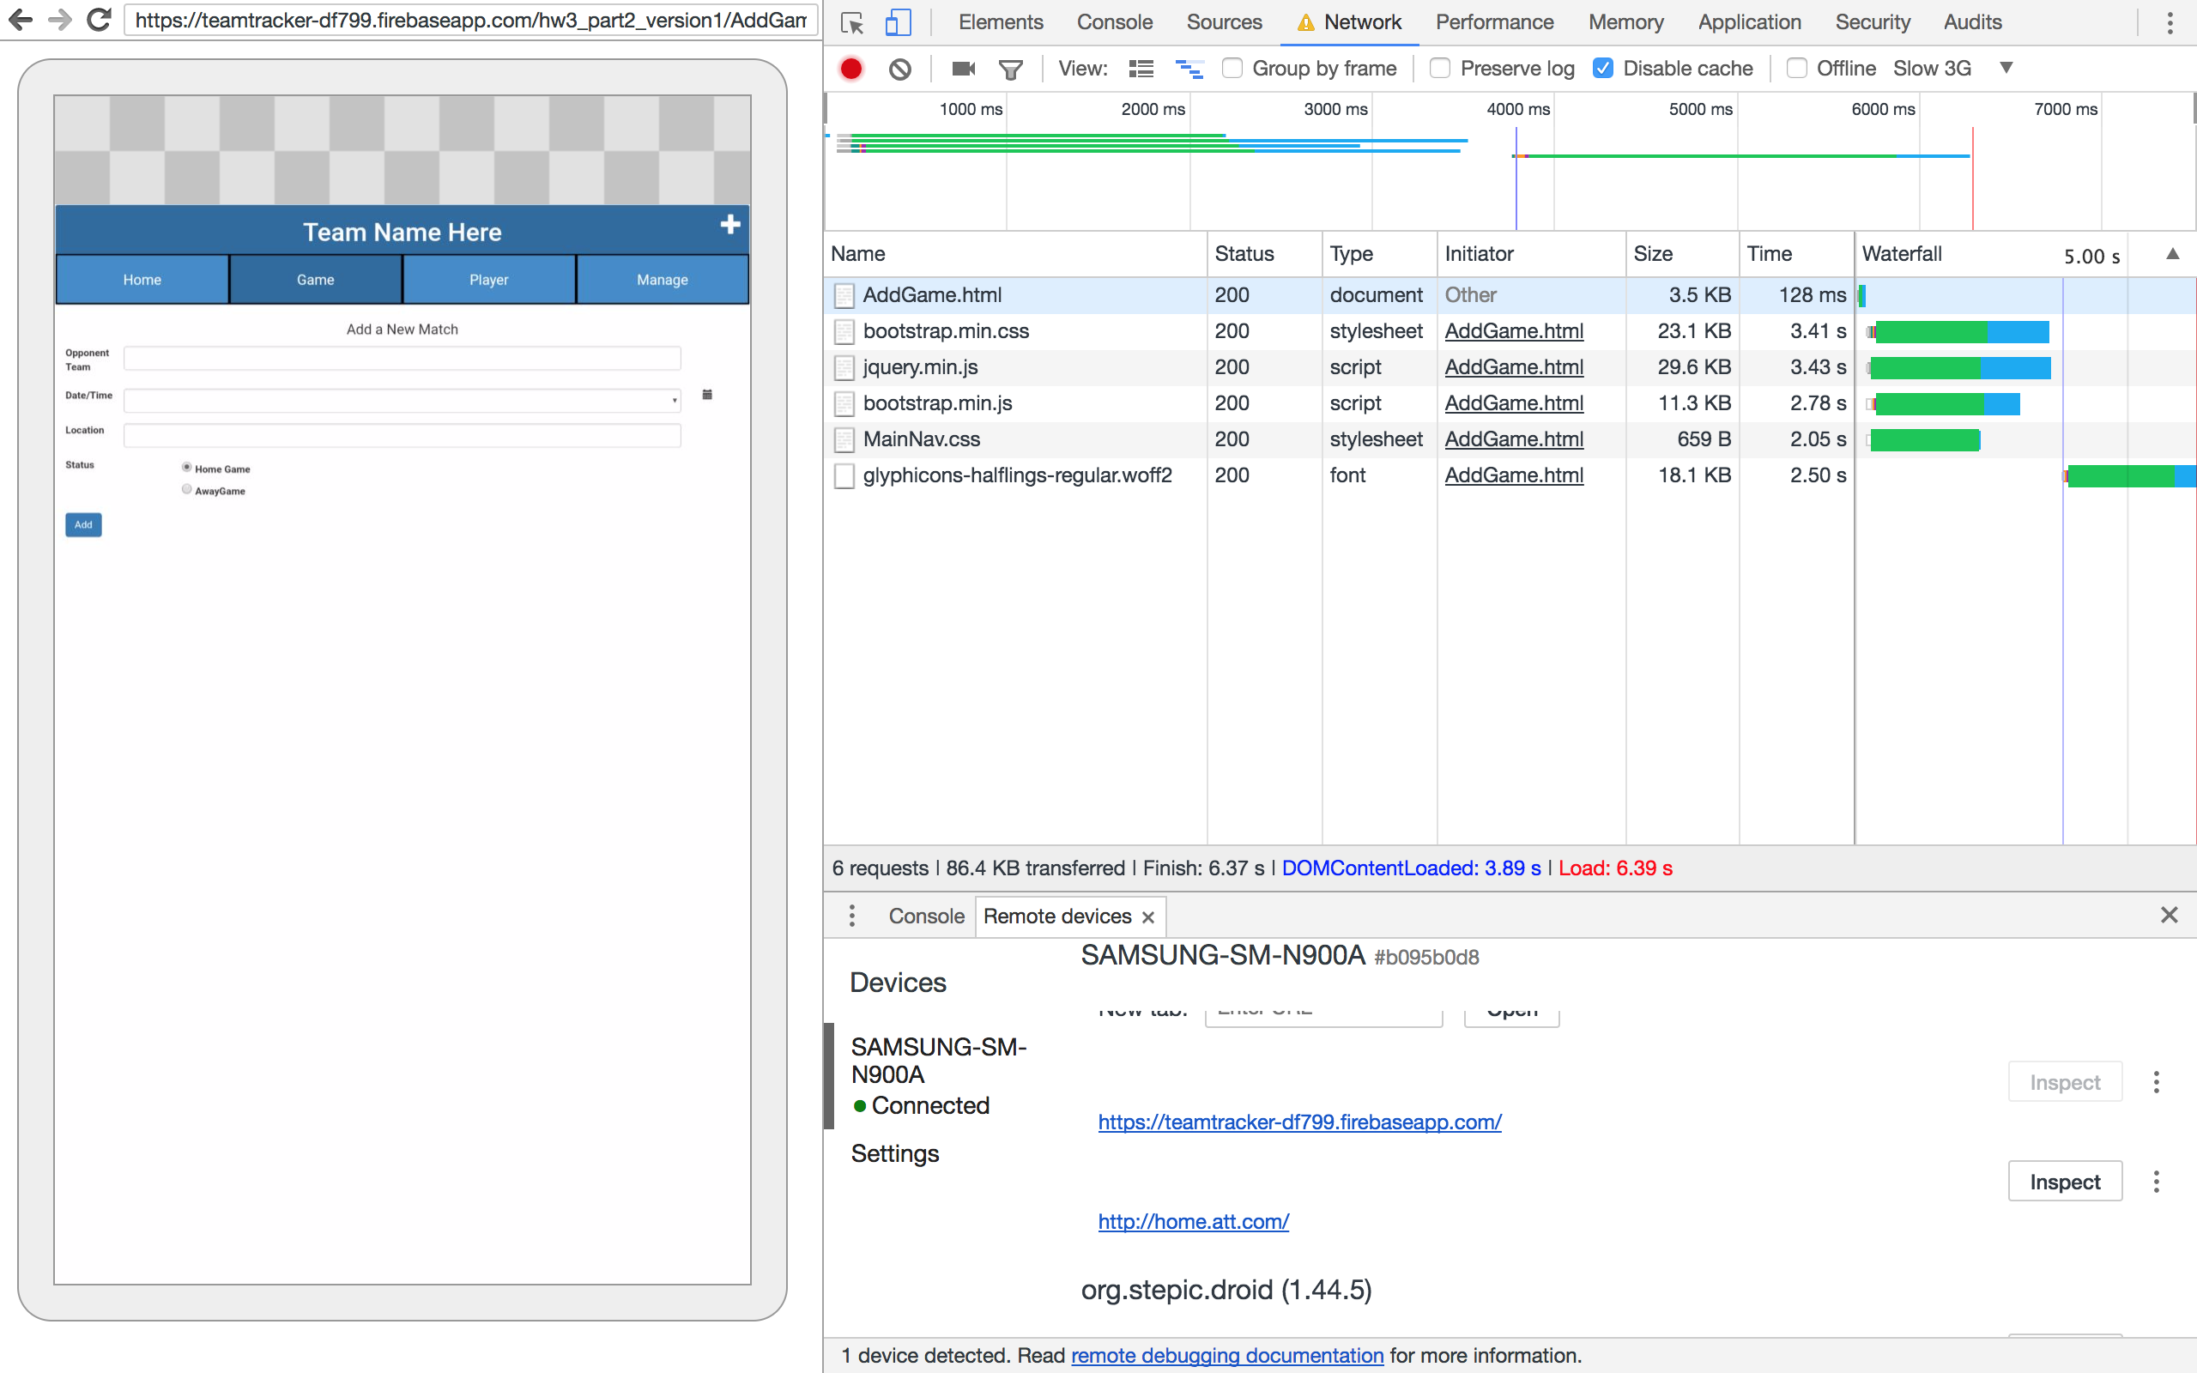The width and height of the screenshot is (2197, 1373).
Task: Open options menu next to firebaseapp link
Action: (2156, 1082)
